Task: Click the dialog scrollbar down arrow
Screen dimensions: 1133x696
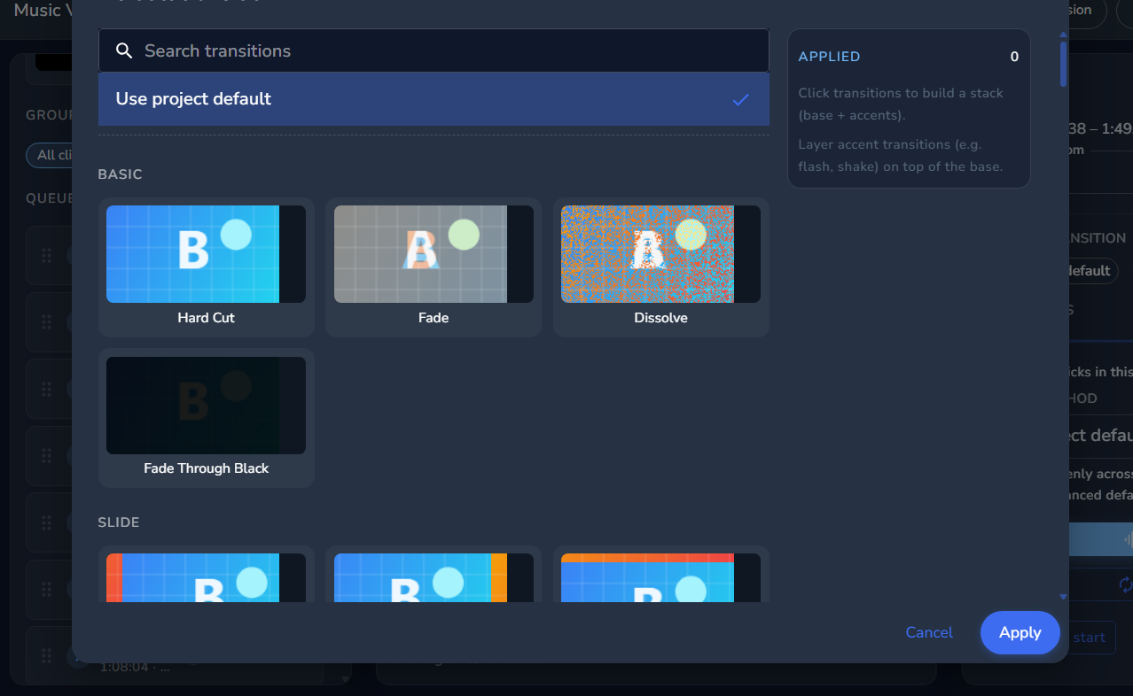Action: [x=1063, y=597]
